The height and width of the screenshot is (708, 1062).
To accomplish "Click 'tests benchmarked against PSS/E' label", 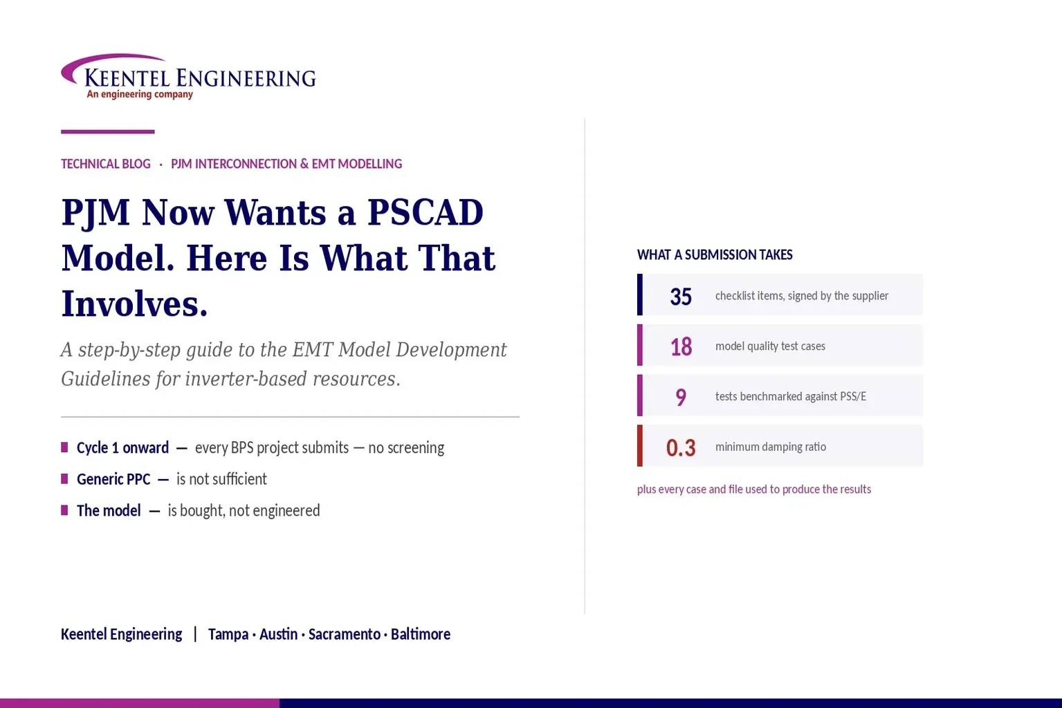I will coord(791,396).
